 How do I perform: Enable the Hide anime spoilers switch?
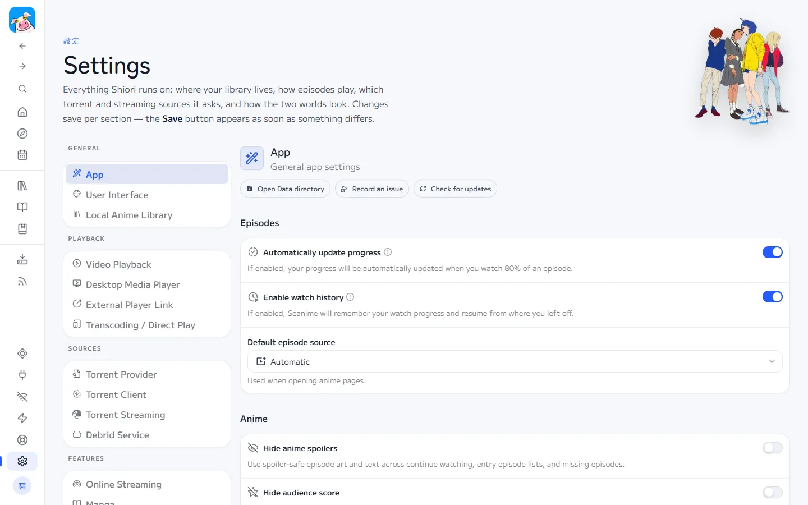tap(773, 448)
